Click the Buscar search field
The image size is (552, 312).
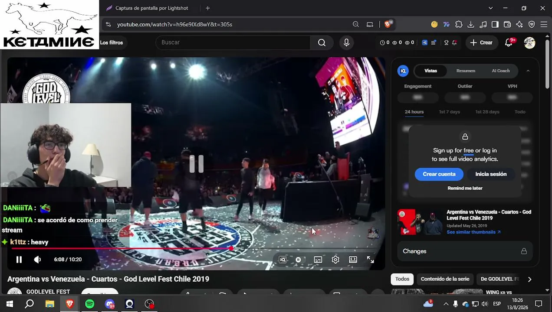[x=233, y=42]
